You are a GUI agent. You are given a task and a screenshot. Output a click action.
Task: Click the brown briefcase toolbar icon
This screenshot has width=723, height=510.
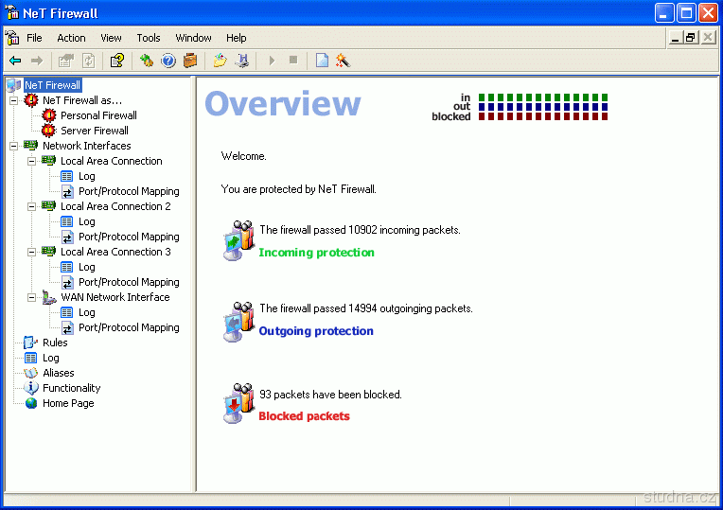pyautogui.click(x=190, y=61)
